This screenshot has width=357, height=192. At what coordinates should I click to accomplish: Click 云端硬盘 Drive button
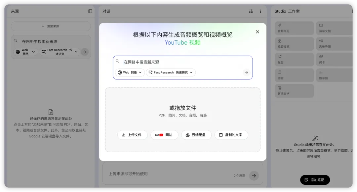tap(196, 135)
